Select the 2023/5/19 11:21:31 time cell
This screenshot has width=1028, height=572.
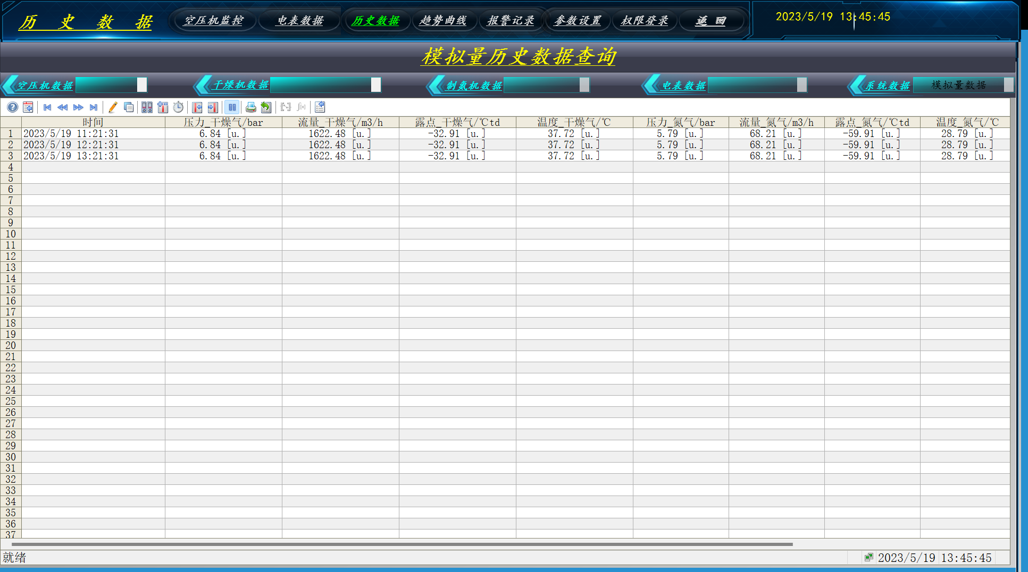click(93, 134)
